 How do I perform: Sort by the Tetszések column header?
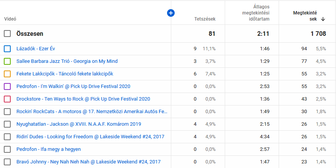point(205,19)
